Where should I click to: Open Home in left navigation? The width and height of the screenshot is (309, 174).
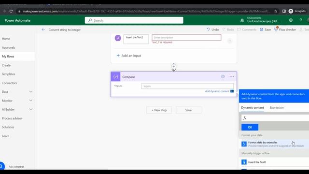click(6, 39)
